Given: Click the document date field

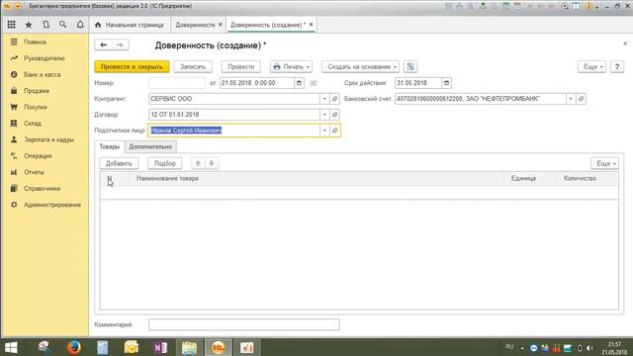Looking at the screenshot, I should [x=257, y=83].
